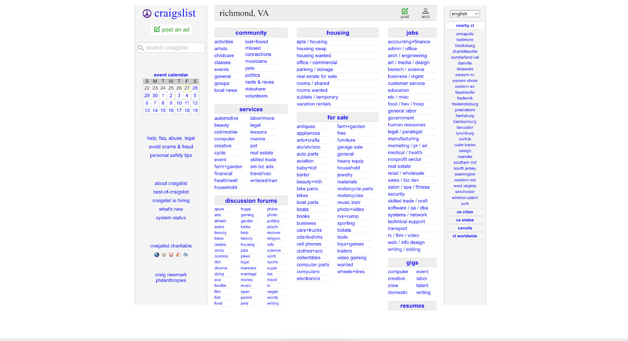Open the acct person icon
Image resolution: width=628 pixels, height=341 pixels.
point(425,11)
